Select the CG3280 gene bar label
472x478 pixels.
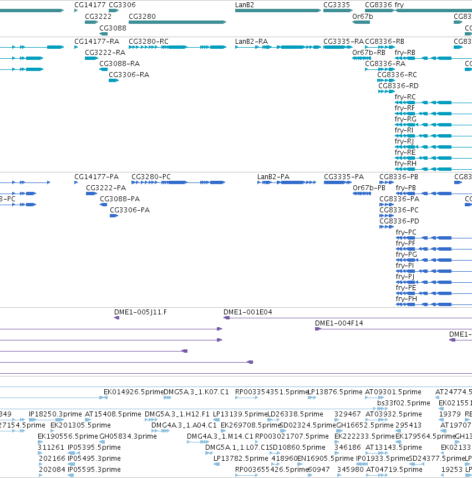[142, 17]
